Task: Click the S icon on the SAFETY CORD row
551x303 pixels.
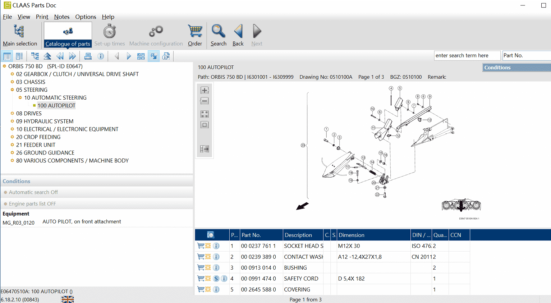Action: [216, 279]
